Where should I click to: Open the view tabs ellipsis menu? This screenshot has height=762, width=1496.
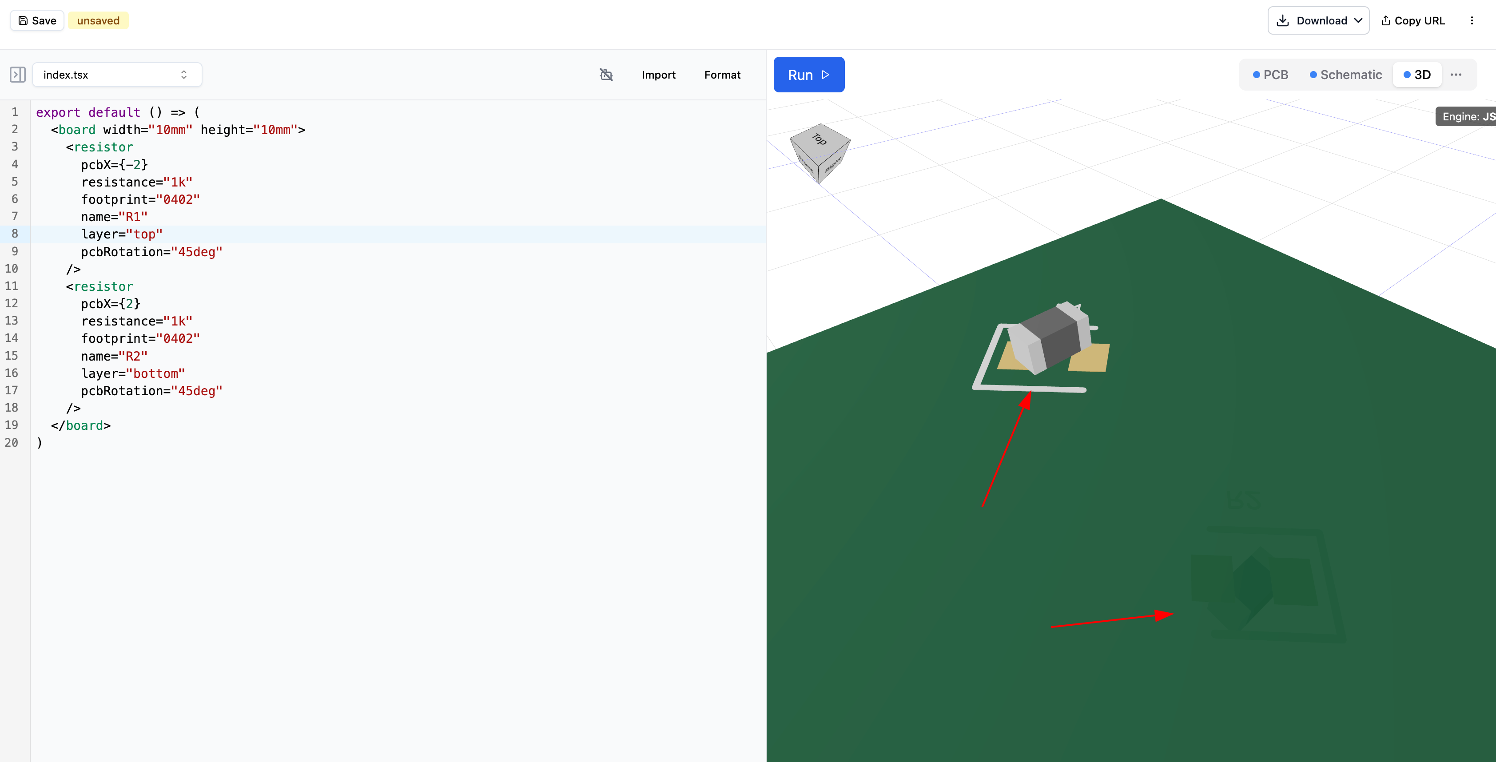1455,74
